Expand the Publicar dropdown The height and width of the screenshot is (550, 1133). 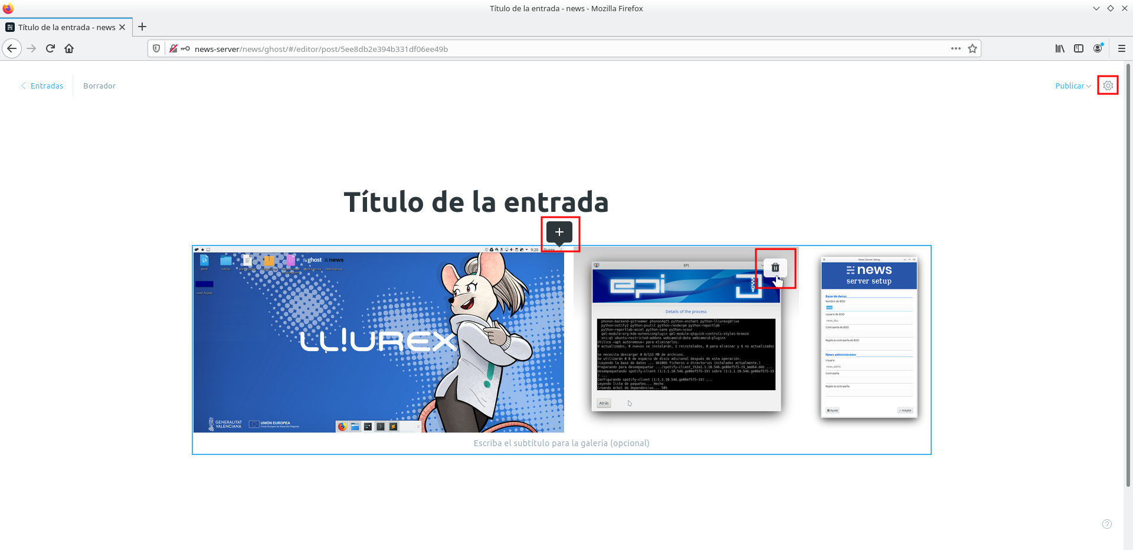click(1073, 86)
